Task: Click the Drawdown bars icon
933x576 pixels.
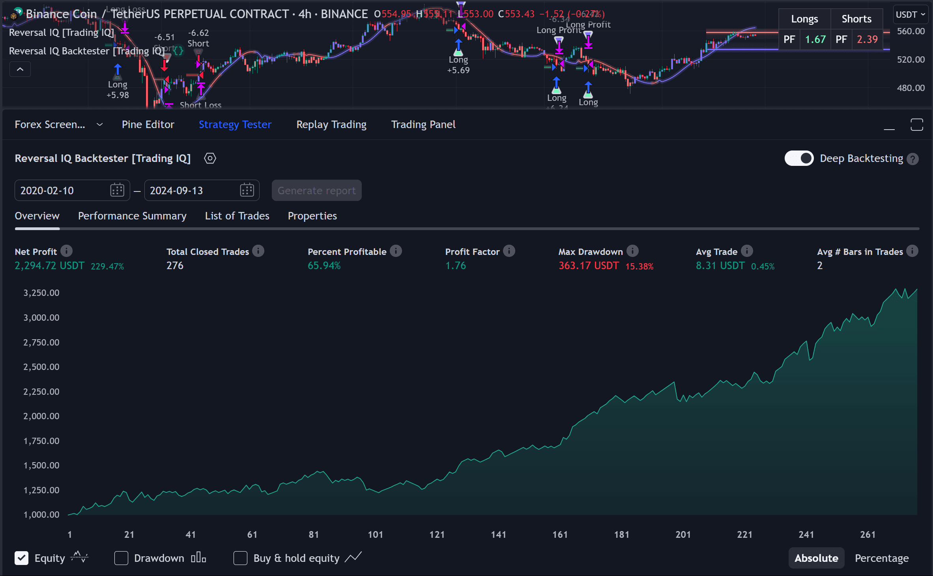Action: [x=198, y=557]
